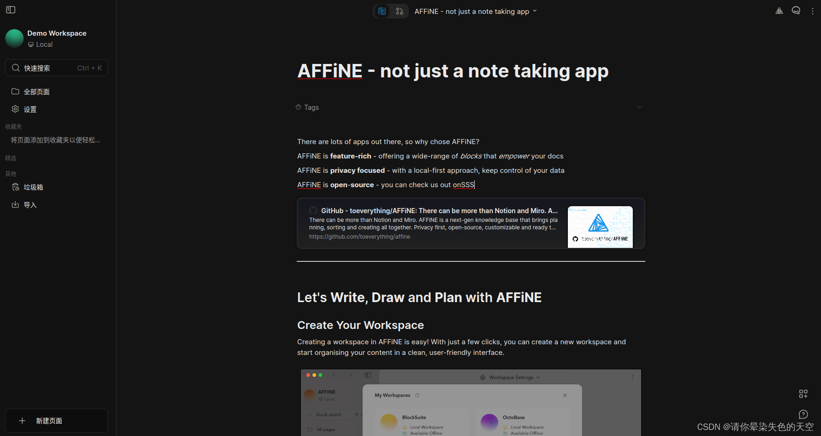Open 设置 with the gear icon
The height and width of the screenshot is (436, 821).
pyautogui.click(x=15, y=109)
